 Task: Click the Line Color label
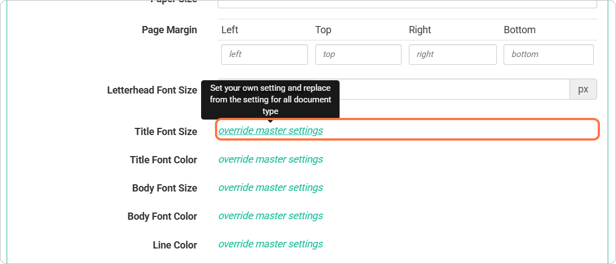[x=175, y=245]
